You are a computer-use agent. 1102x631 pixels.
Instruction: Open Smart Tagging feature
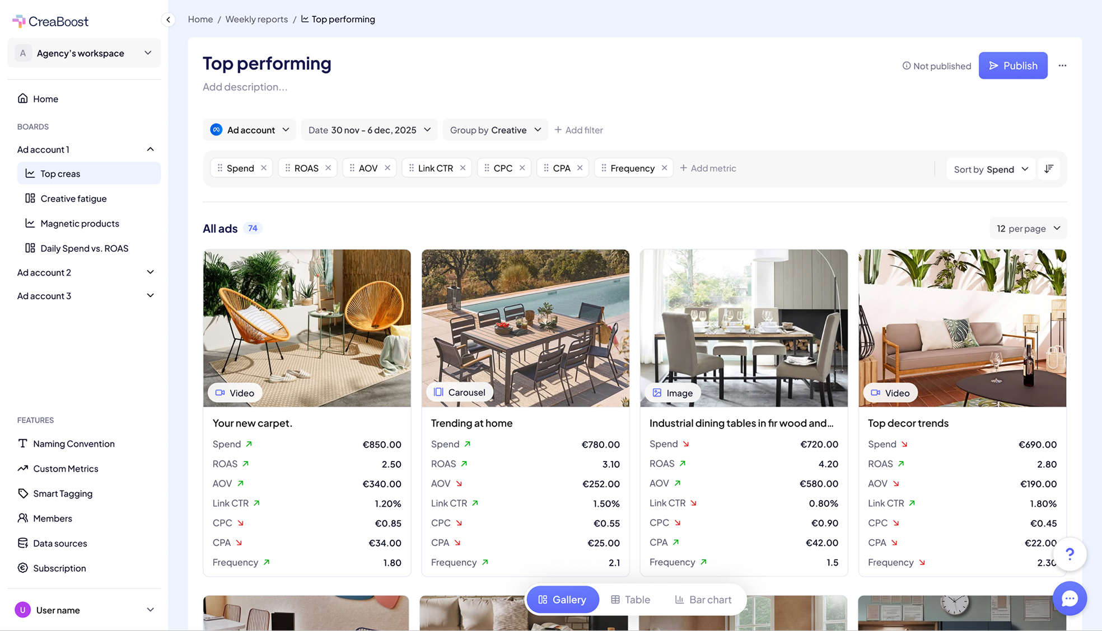(x=63, y=493)
